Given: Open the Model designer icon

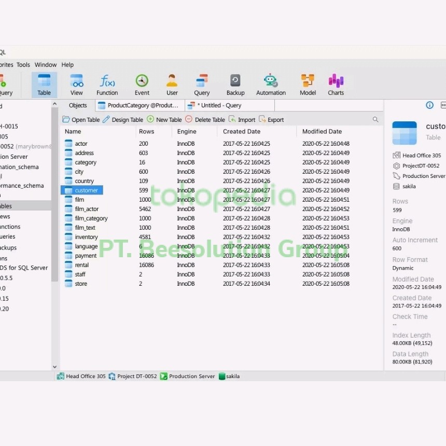Looking at the screenshot, I should [308, 84].
